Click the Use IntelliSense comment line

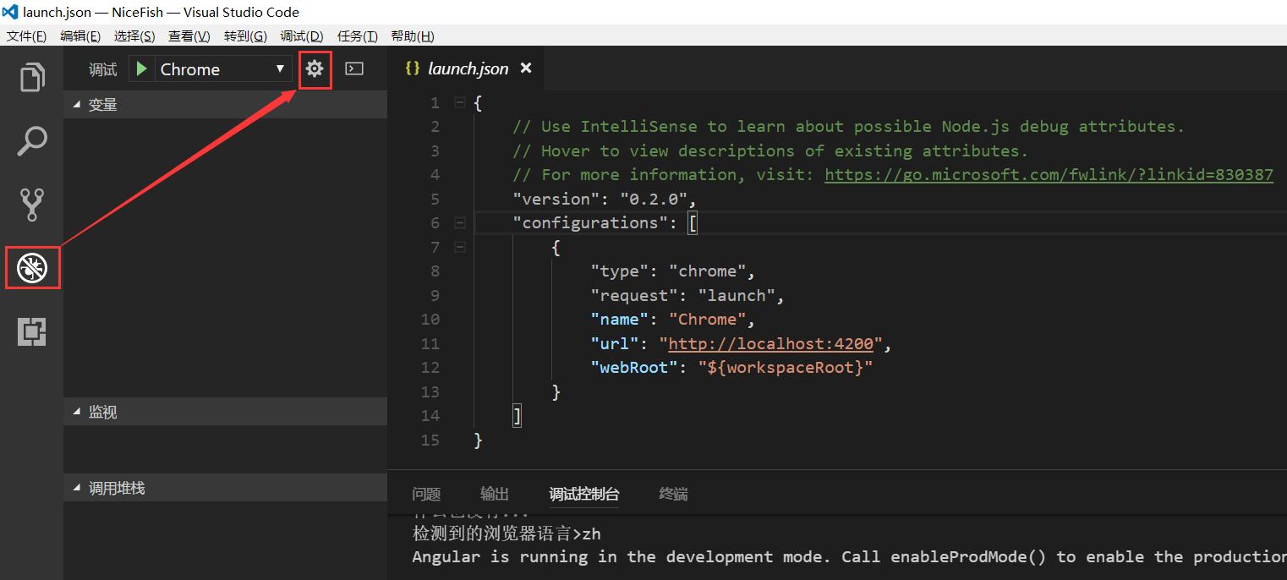pyautogui.click(x=848, y=127)
